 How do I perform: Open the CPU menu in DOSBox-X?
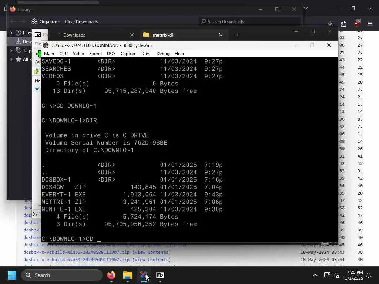click(63, 54)
